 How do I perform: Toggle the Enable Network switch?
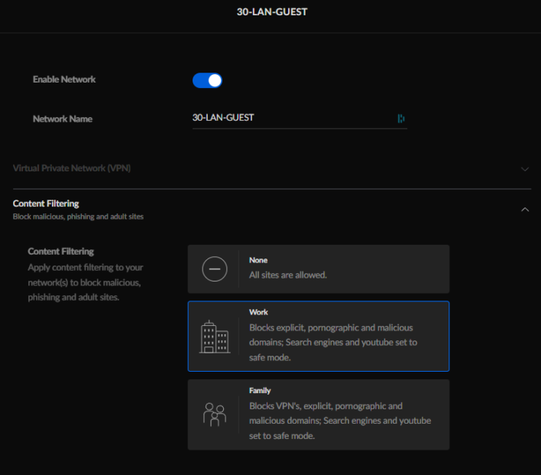click(x=207, y=80)
